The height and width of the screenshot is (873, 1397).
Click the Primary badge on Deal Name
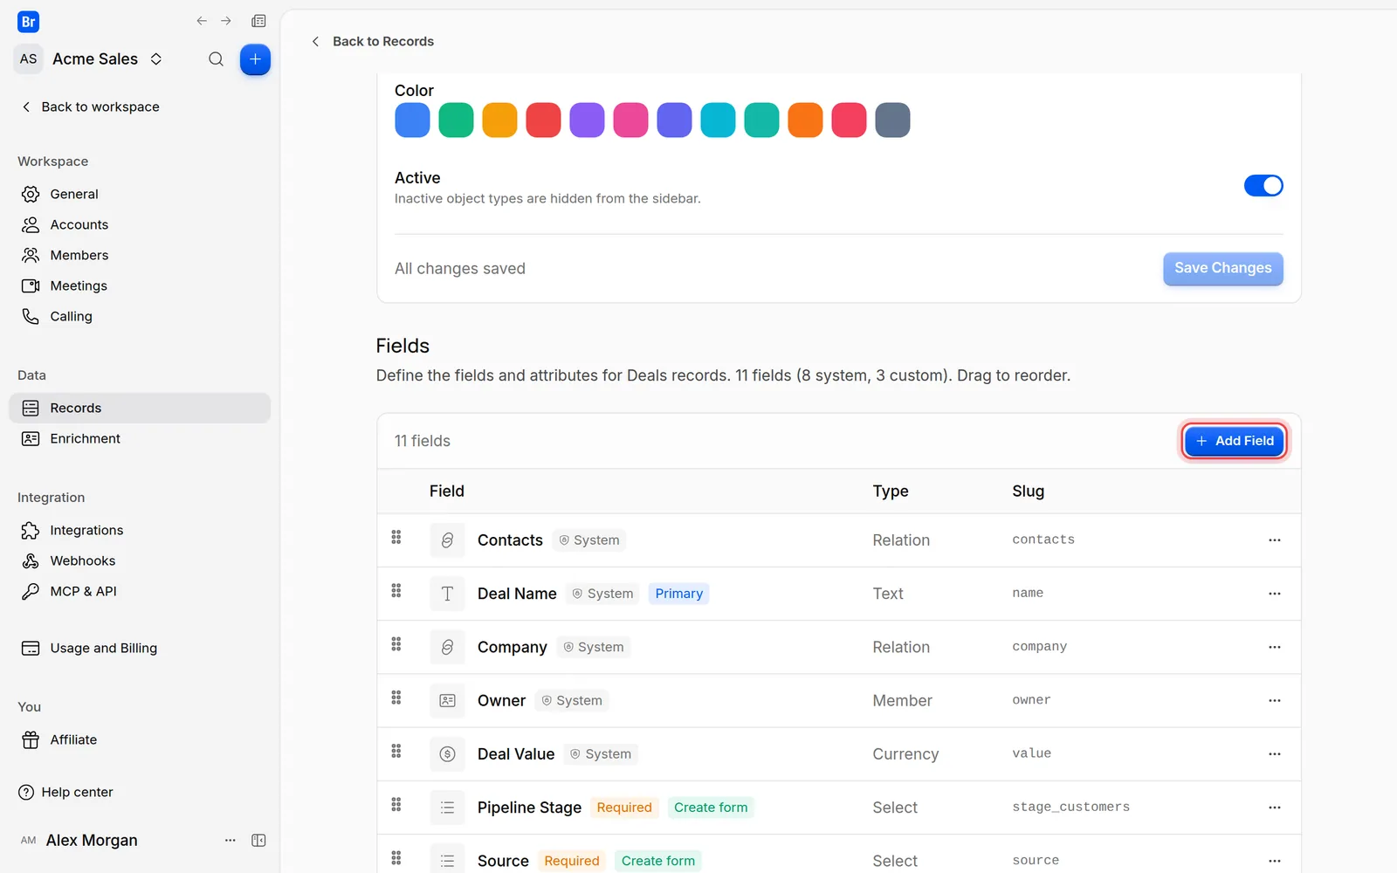click(x=678, y=594)
